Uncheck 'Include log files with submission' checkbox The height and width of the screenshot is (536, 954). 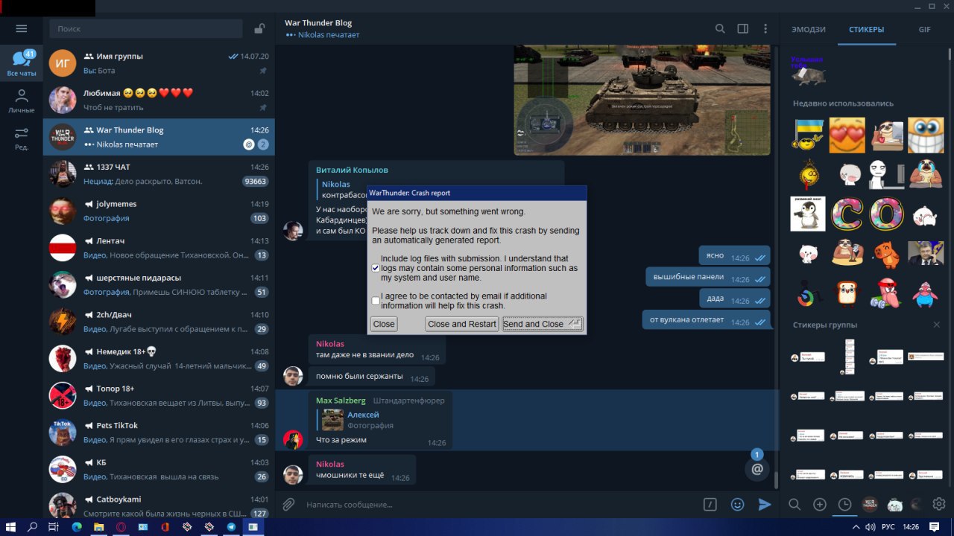[376, 268]
